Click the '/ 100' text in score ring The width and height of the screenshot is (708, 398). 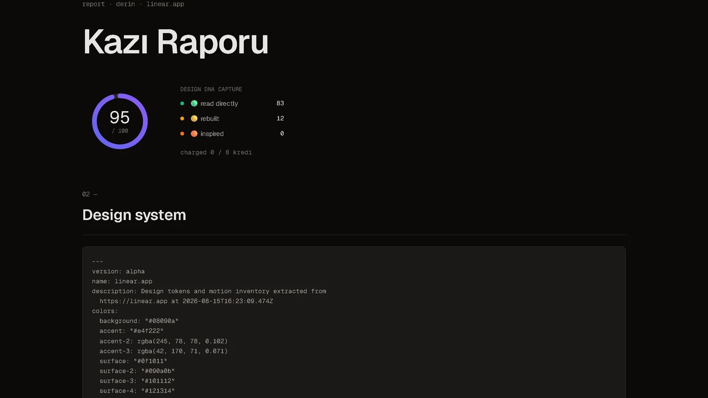(x=120, y=131)
